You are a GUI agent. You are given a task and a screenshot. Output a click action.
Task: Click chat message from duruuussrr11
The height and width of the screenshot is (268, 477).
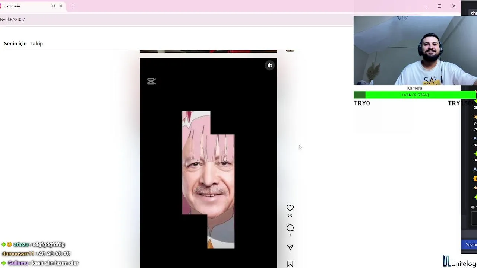click(36, 254)
